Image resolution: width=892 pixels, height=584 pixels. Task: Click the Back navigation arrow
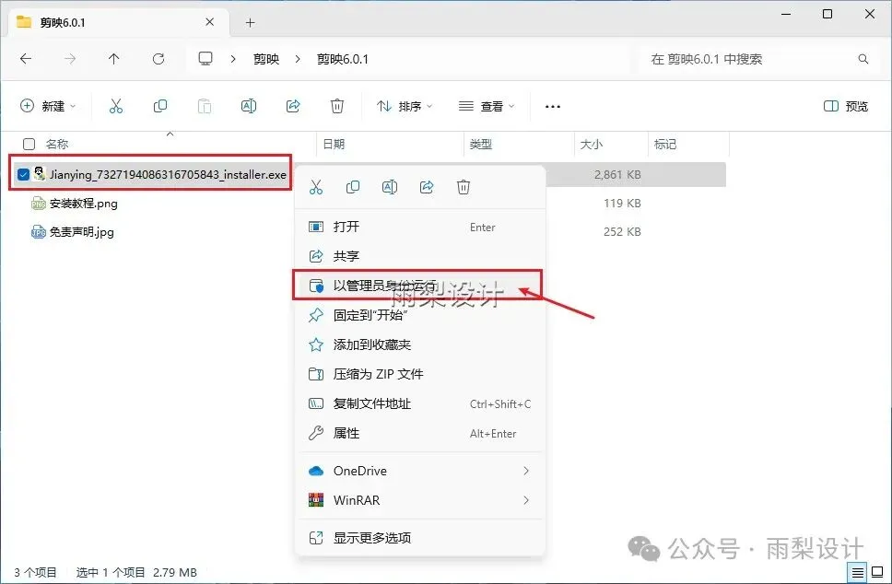(26, 59)
